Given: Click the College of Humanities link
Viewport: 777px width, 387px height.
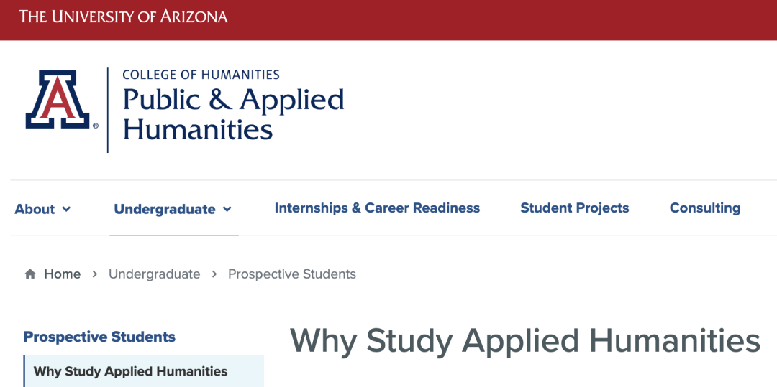Looking at the screenshot, I should (x=201, y=75).
